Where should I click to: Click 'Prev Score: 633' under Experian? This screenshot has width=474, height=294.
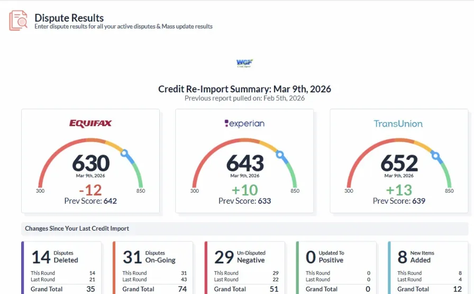click(244, 201)
